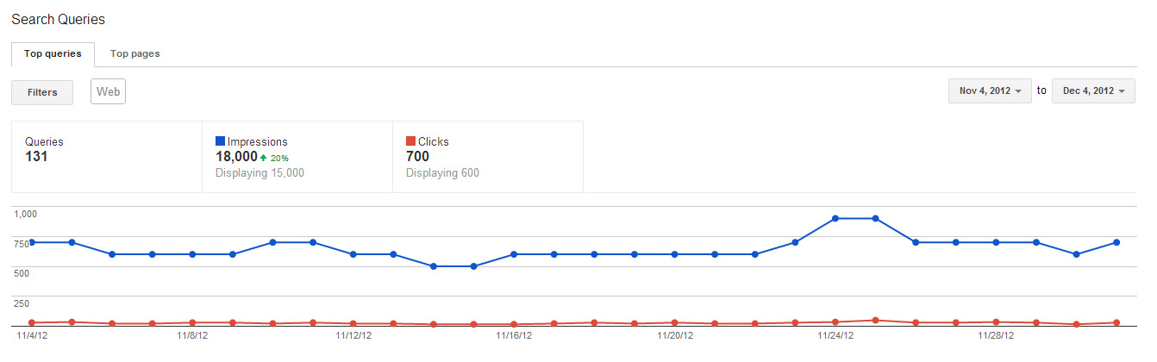This screenshot has width=1157, height=362.
Task: Click the green up arrow by 20%
Action: [x=264, y=158]
